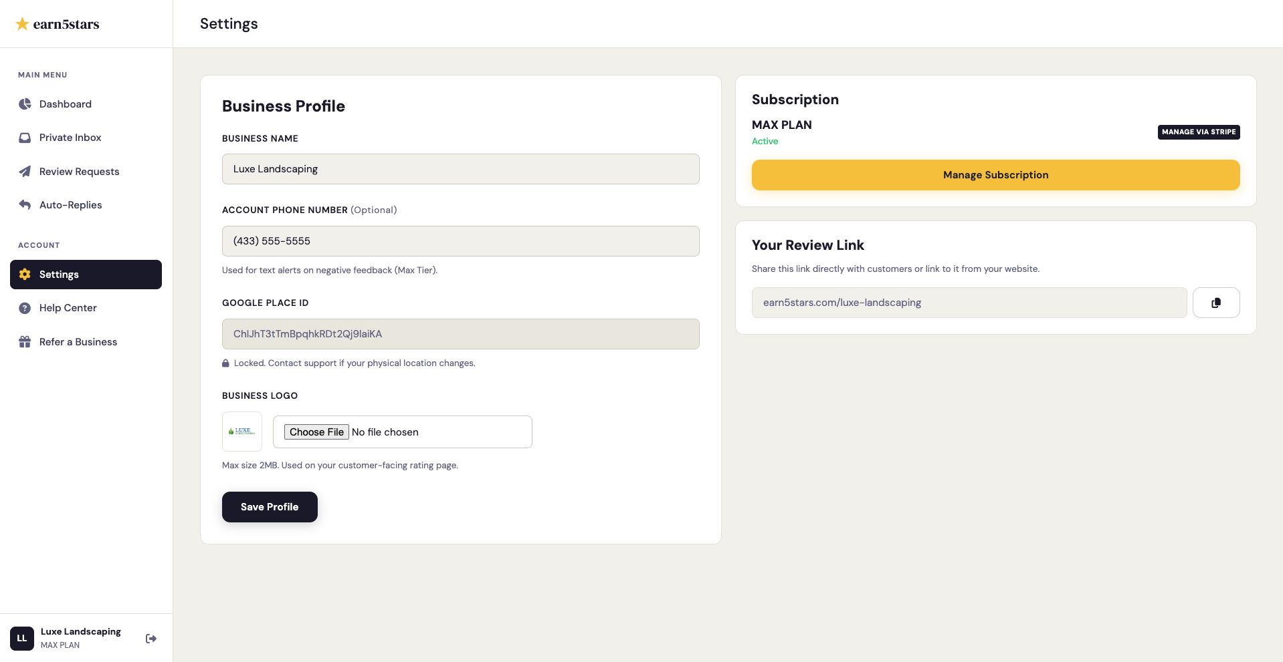
Task: Select the Review Requests paper plane icon
Action: pyautogui.click(x=24, y=172)
